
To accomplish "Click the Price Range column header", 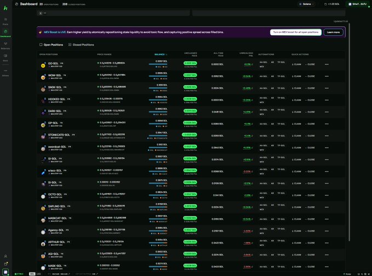I will click(x=104, y=54).
